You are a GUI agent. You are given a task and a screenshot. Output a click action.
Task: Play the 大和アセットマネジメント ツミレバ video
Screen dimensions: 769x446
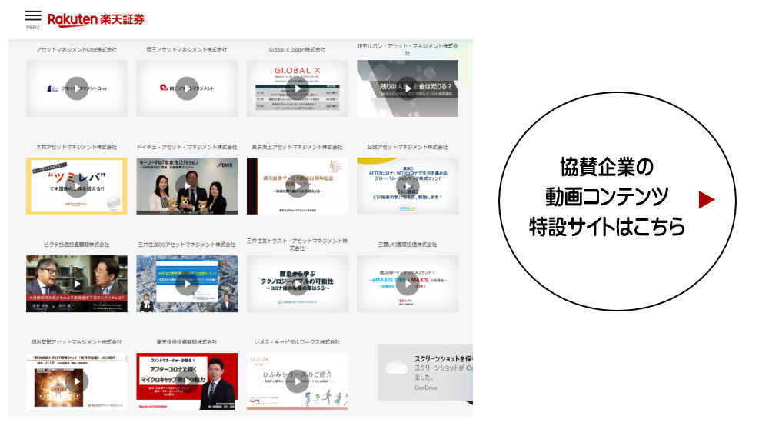click(x=76, y=186)
